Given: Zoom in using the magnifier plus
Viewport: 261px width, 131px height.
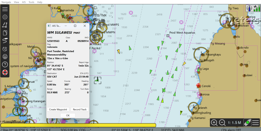Looking at the screenshot, I should (x=214, y=123).
